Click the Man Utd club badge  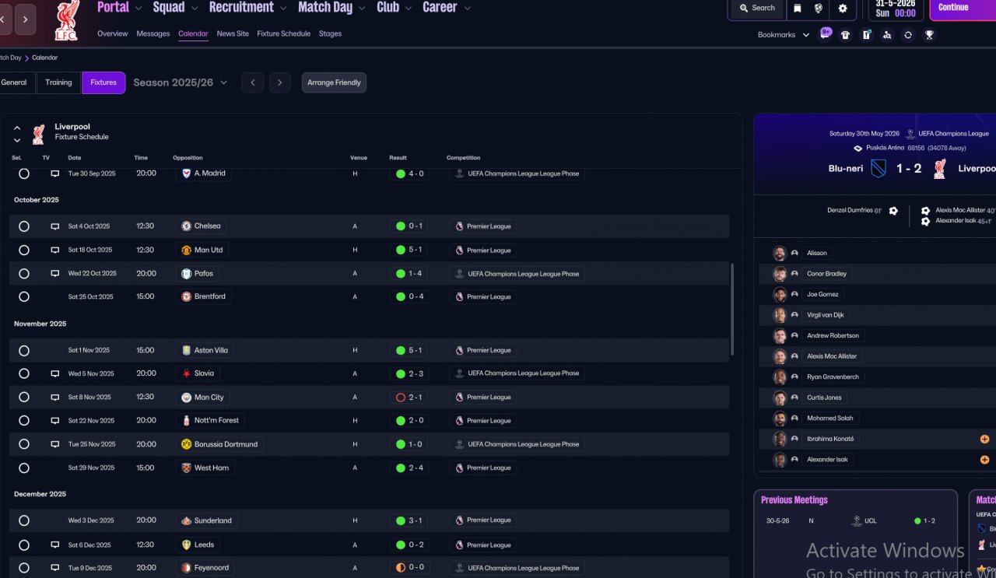point(186,250)
